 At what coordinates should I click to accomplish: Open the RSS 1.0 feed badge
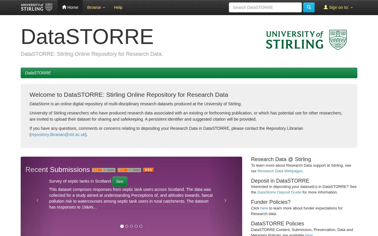(104, 170)
